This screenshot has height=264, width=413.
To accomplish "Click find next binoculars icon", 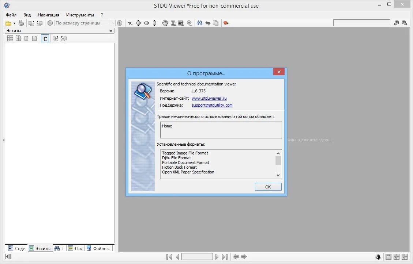I will coord(405,23).
